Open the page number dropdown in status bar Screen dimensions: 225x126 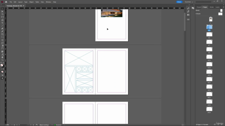coord(28,125)
